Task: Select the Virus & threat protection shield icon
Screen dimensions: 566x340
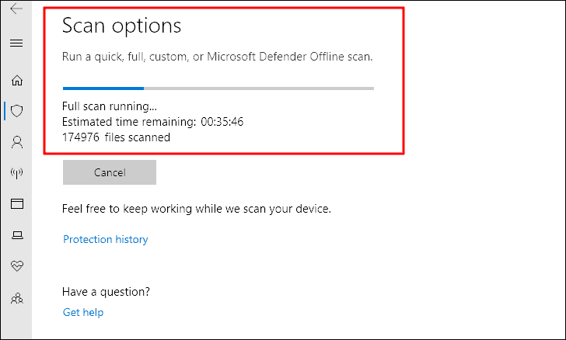Action: (x=16, y=111)
